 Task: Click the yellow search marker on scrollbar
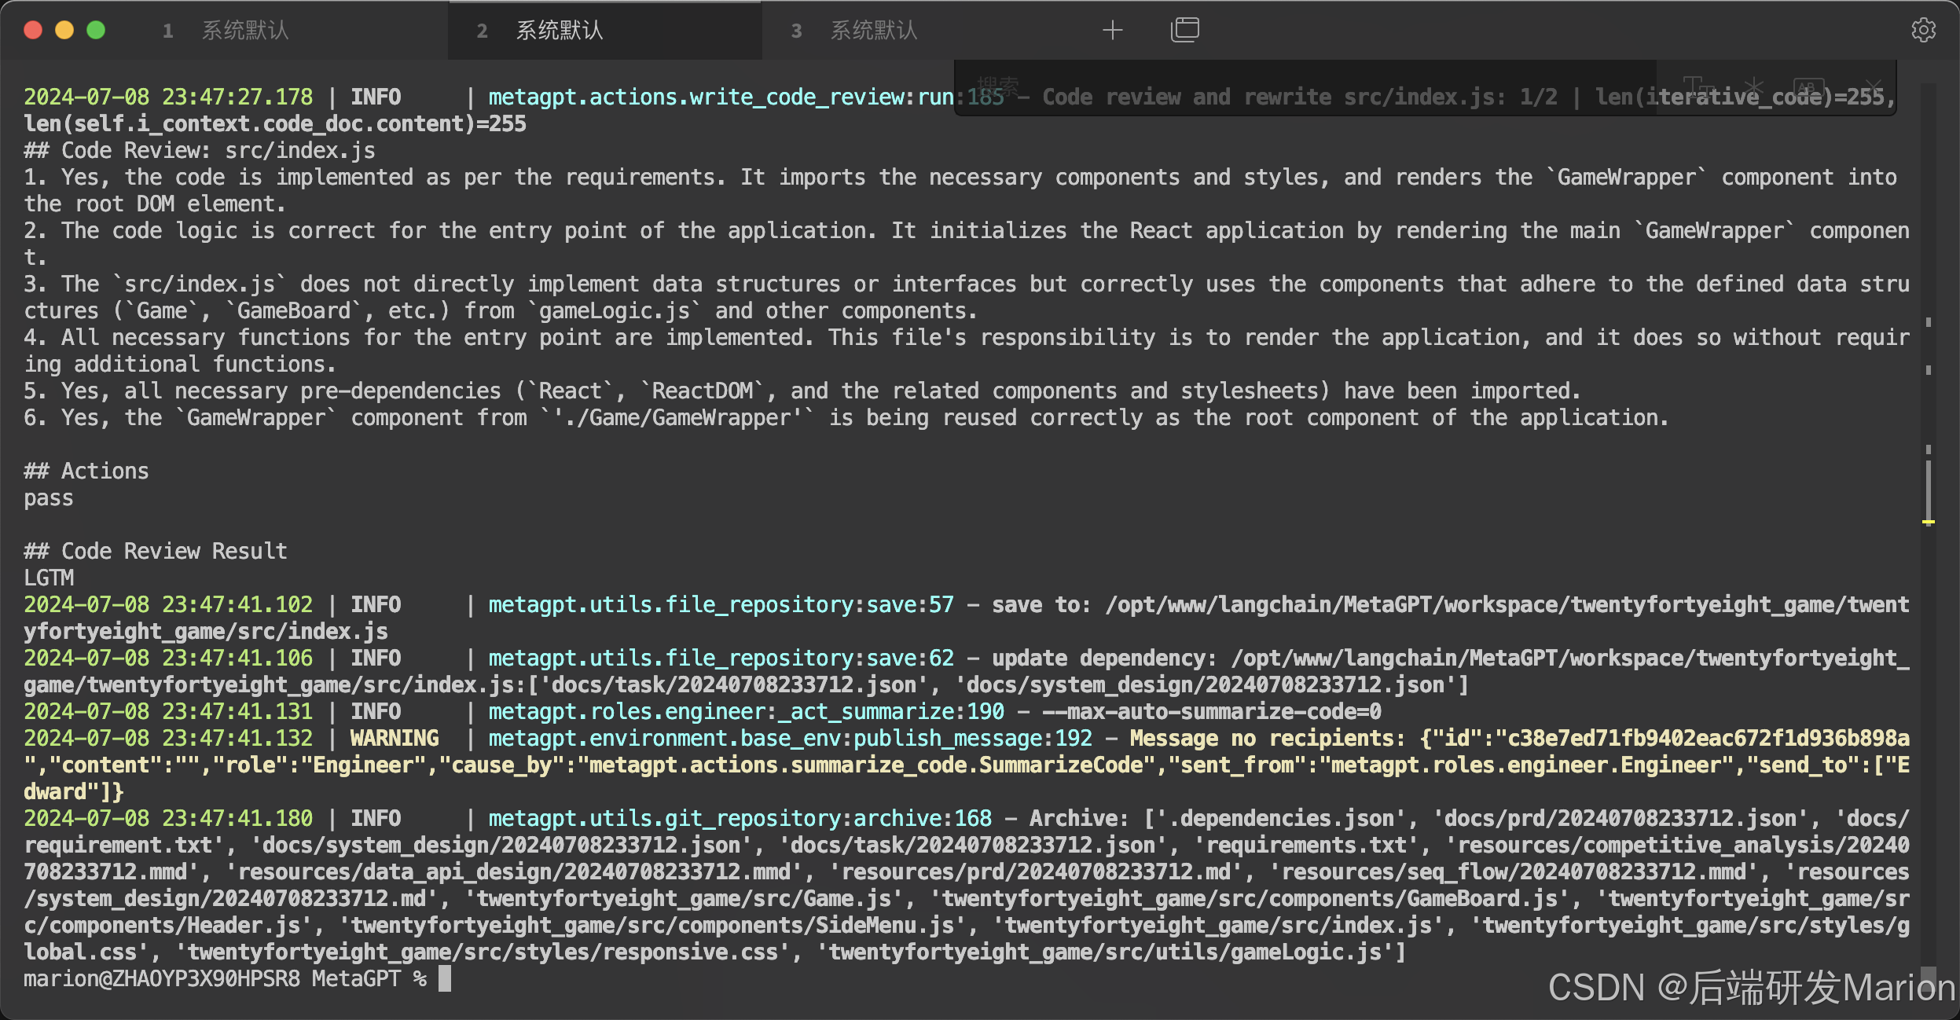pos(1928,522)
